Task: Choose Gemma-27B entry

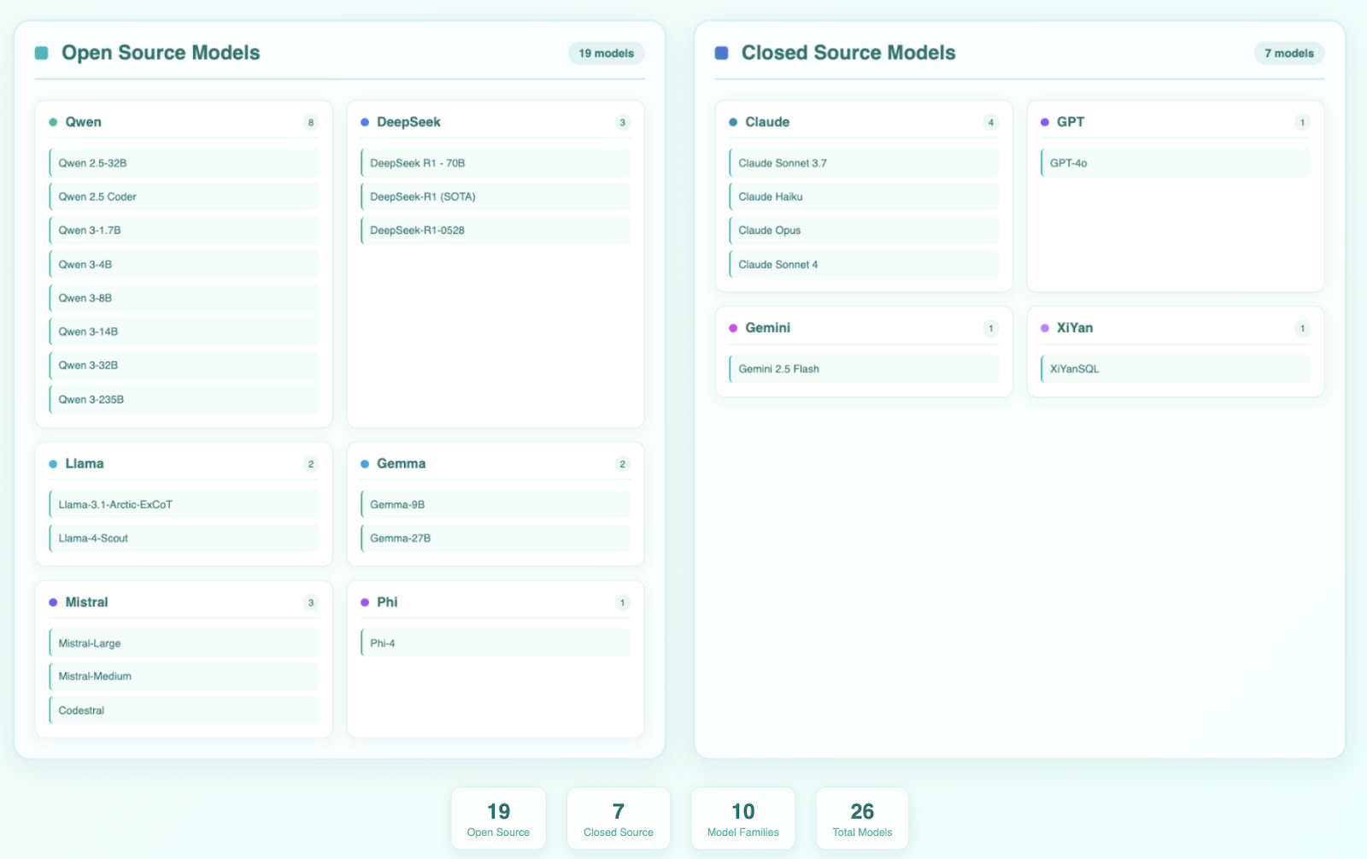Action: [x=496, y=538]
